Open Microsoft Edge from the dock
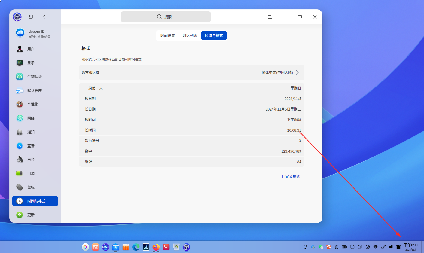Screen dimensions: 424x253 136,247
